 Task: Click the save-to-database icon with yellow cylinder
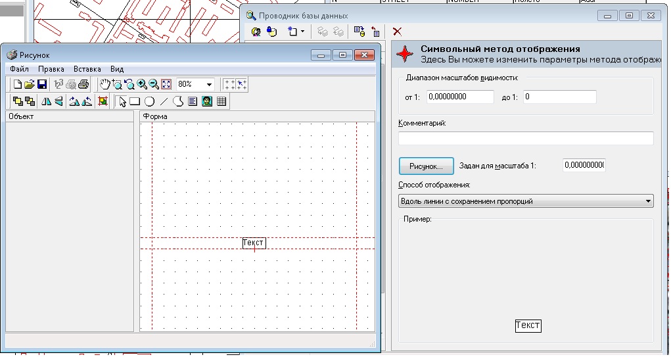(359, 32)
